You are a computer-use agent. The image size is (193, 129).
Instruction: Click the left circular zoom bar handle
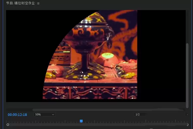click(8, 125)
